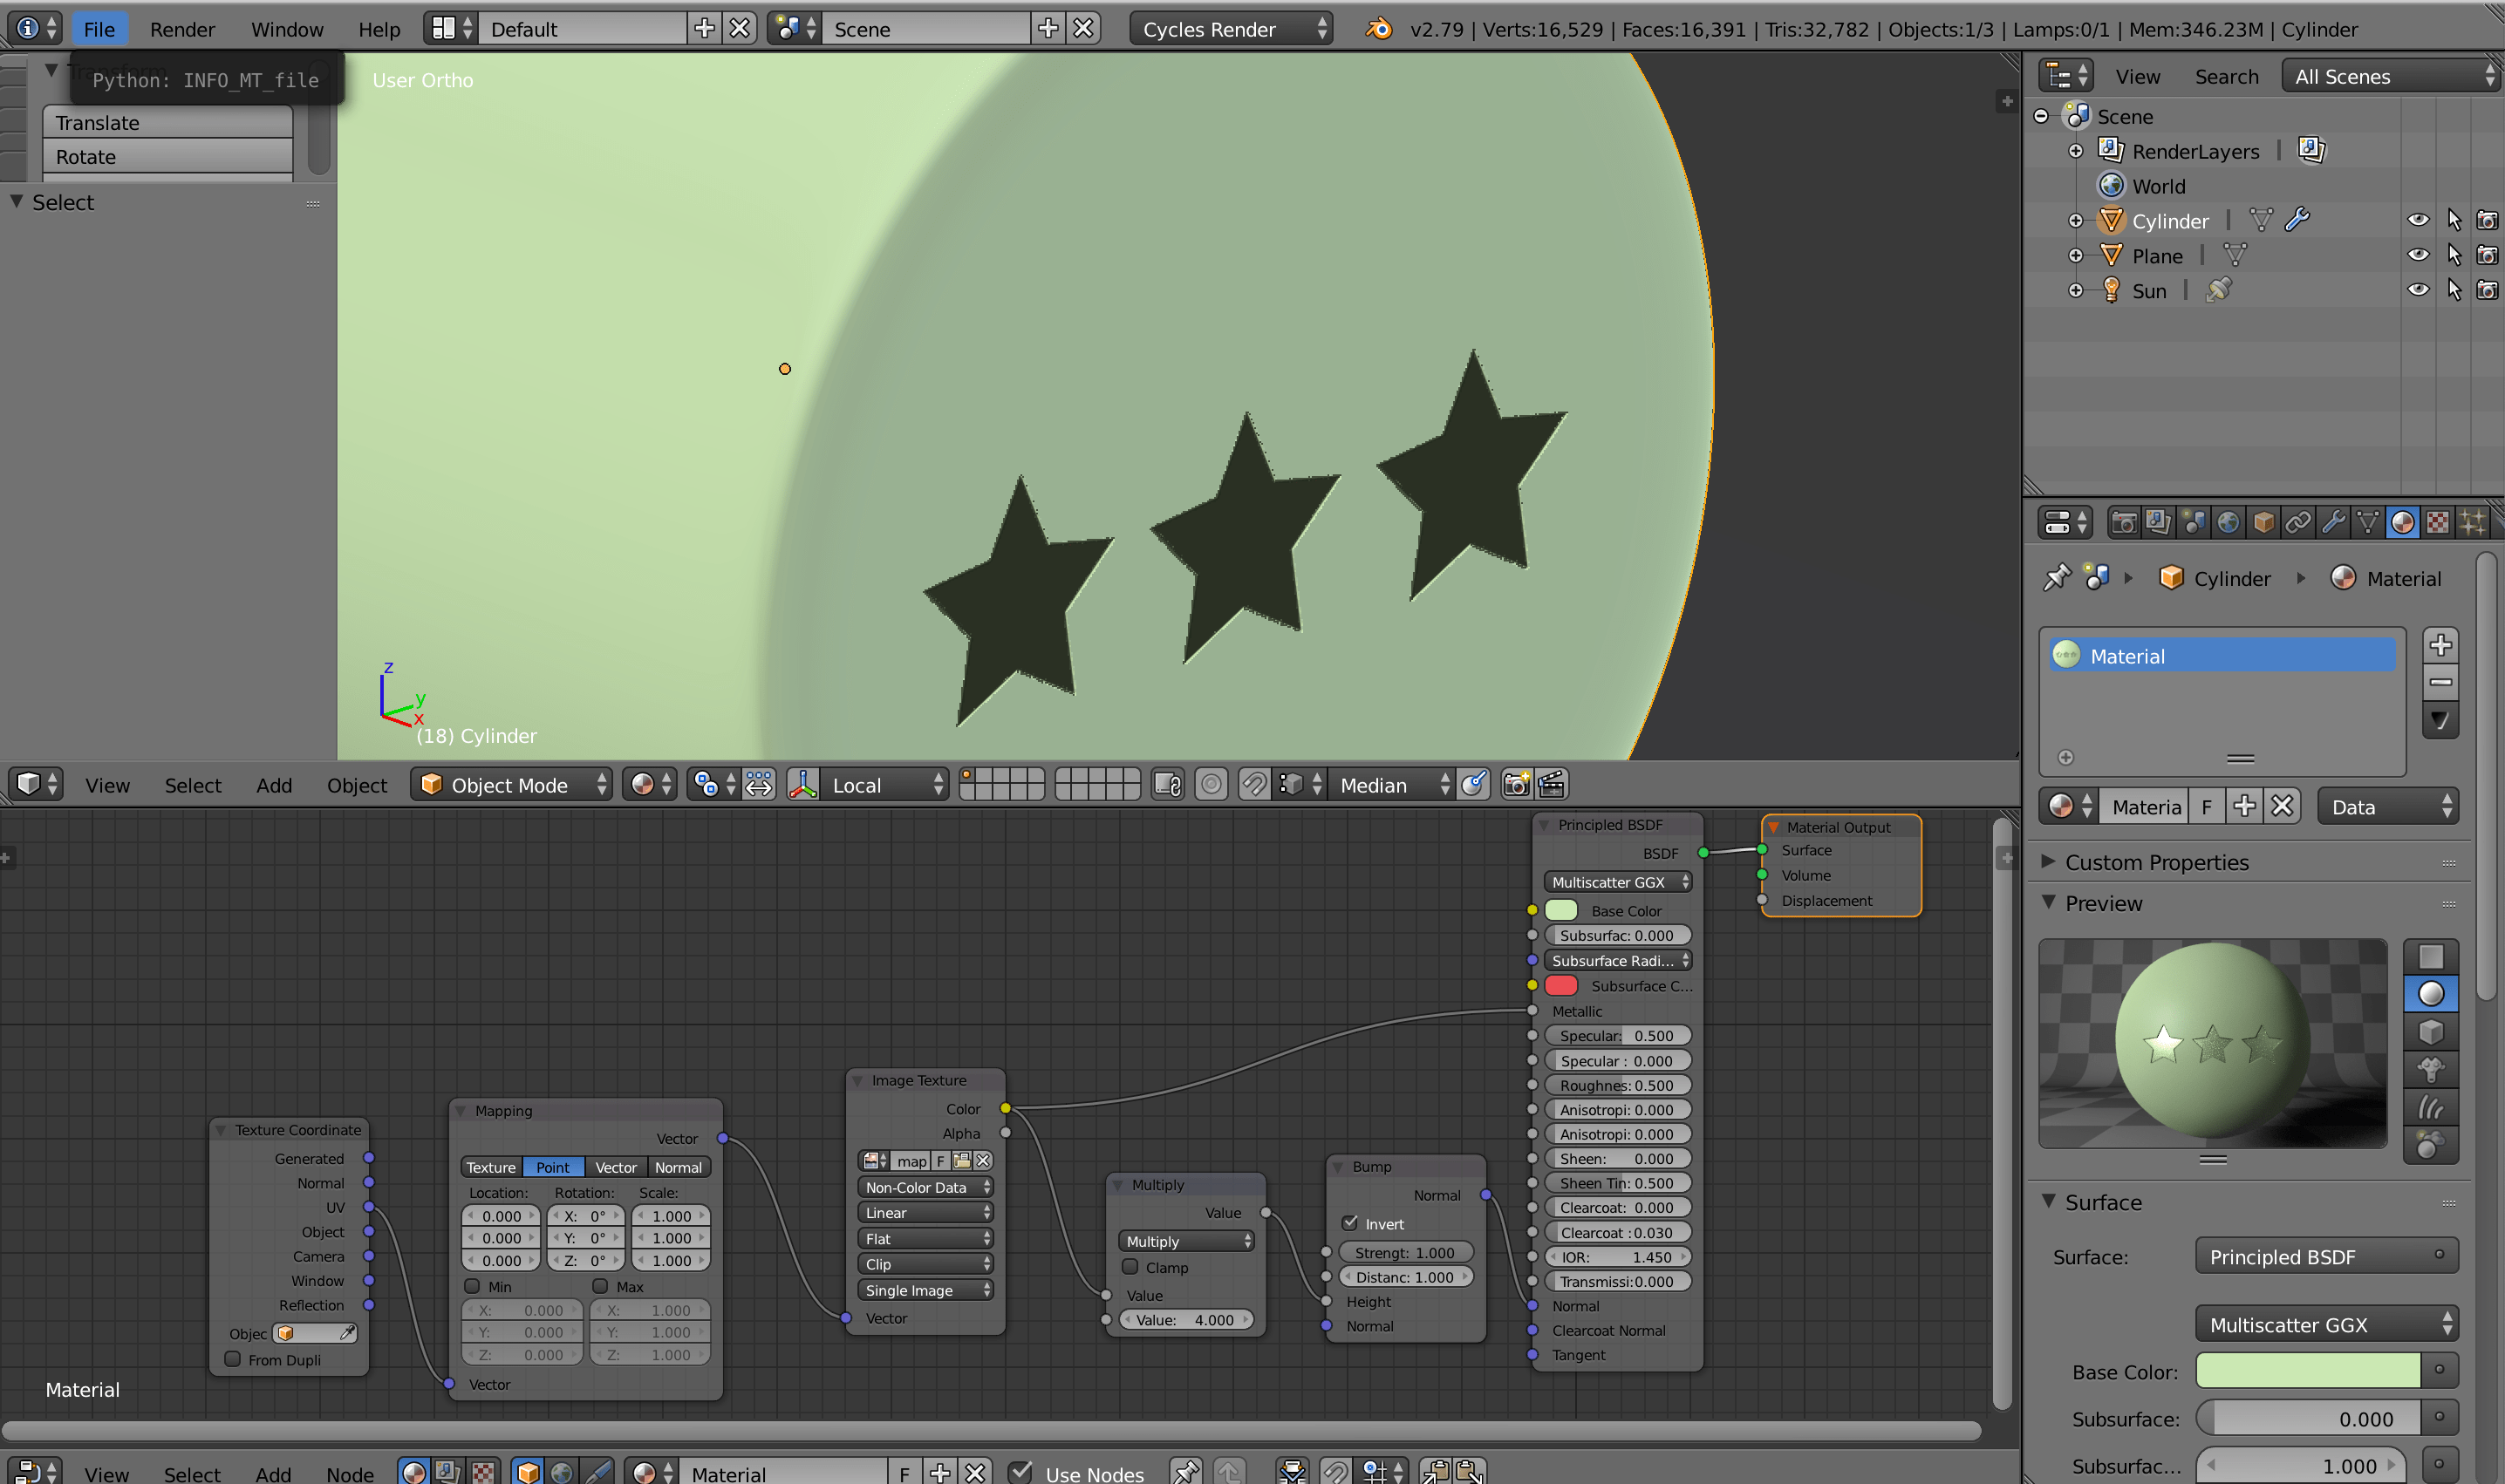
Task: Uncheck Invert on the Bump node
Action: (1350, 1223)
